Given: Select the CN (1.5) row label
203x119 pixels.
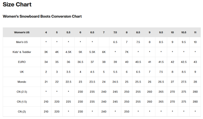Looking at the screenshot, I should pyautogui.click(x=22, y=101).
